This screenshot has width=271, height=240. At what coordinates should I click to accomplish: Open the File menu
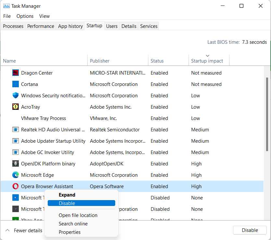coord(7,16)
